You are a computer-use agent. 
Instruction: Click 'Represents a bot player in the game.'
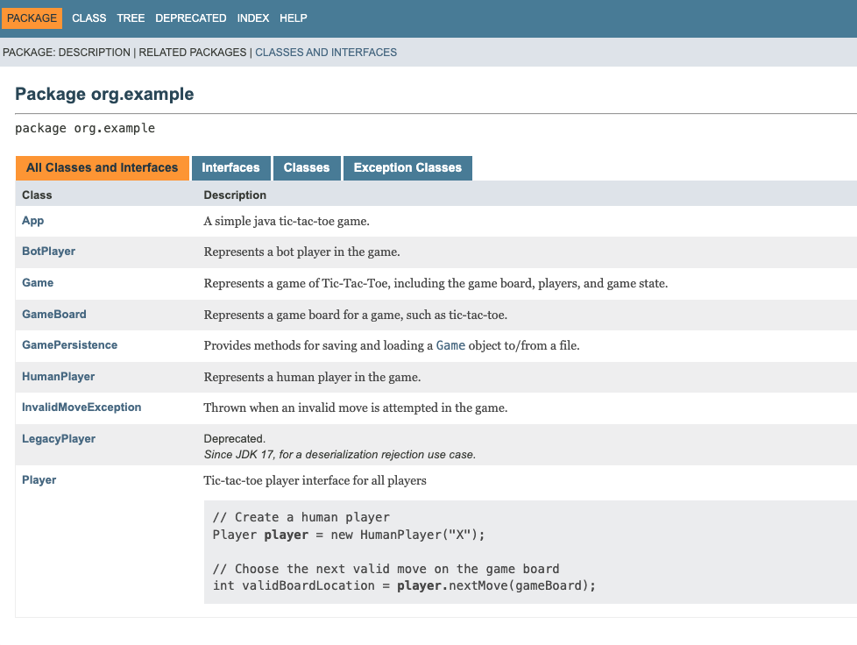301,252
